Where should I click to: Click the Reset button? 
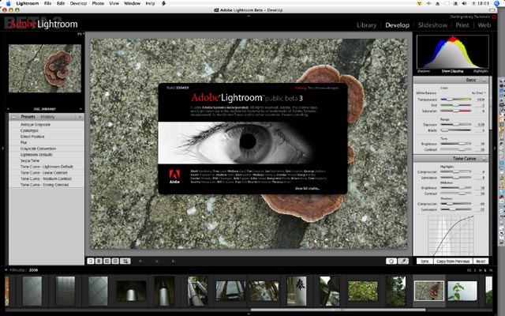click(x=481, y=261)
